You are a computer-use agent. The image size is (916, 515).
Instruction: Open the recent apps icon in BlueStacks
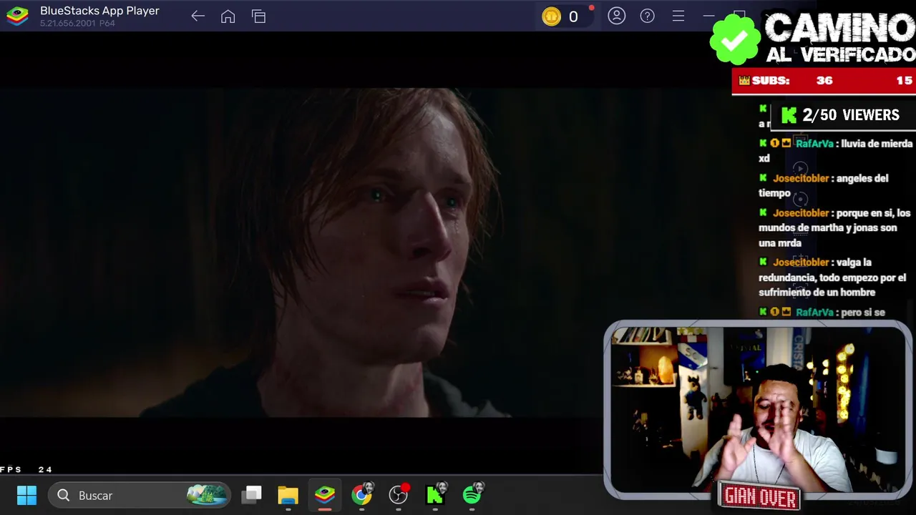pos(259,16)
